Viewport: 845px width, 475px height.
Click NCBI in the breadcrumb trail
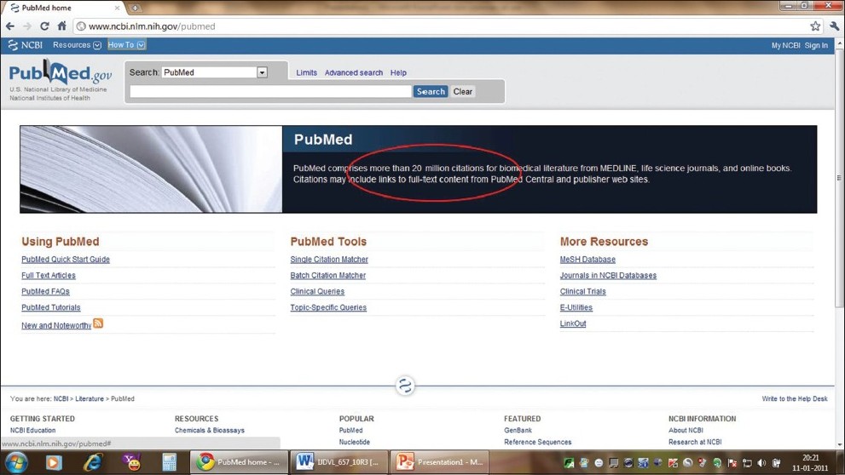pos(61,398)
